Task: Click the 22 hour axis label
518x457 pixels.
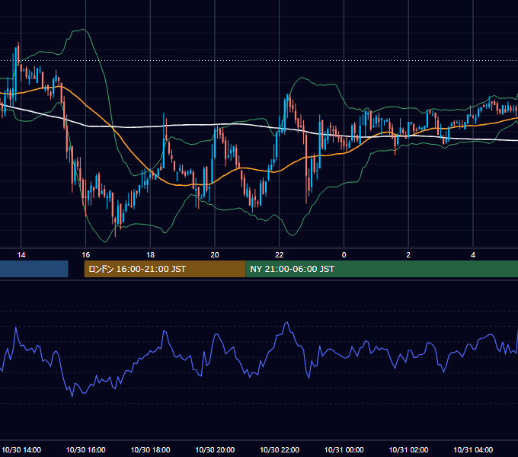Action: point(280,255)
